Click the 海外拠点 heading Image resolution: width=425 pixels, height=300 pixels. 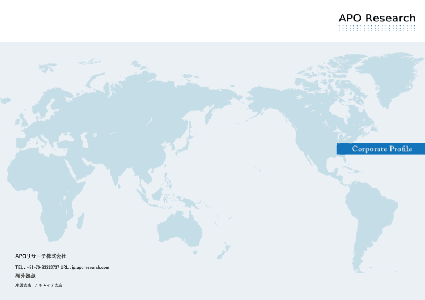(25, 276)
